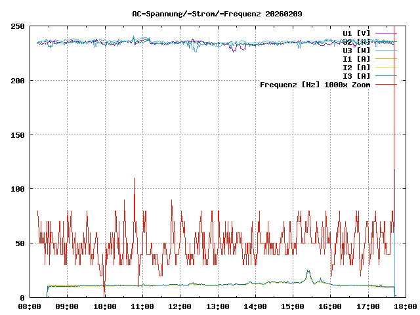The width and height of the screenshot is (420, 315).
Task: Click the chart title AC-Spannung/-Strom/-Frequenz
Action: click(209, 13)
